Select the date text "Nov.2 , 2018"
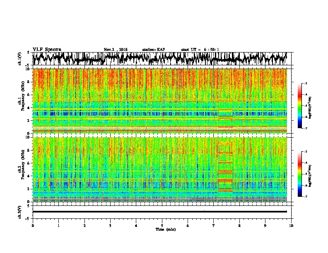Viewport: 328px width, 253px height. click(116, 50)
